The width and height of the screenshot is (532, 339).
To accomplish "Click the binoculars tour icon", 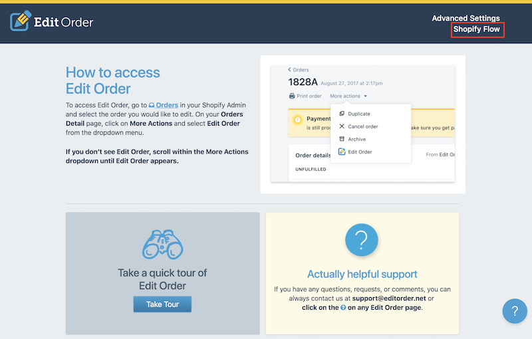I will [162, 244].
